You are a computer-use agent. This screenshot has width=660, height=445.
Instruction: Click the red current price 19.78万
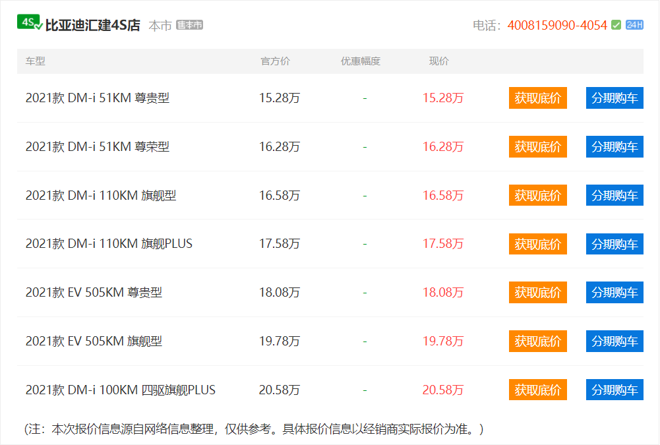[443, 341]
